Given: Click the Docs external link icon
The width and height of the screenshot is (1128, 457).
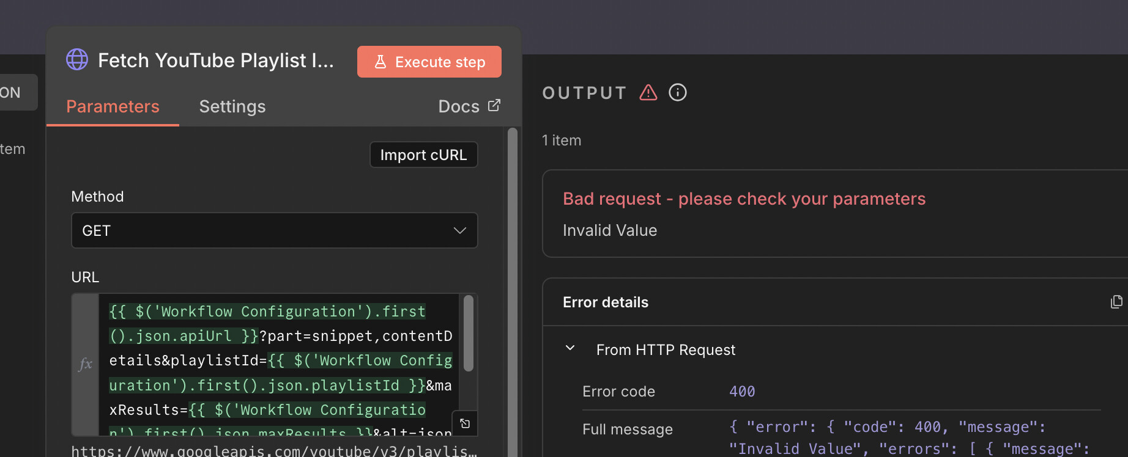Looking at the screenshot, I should pos(494,106).
